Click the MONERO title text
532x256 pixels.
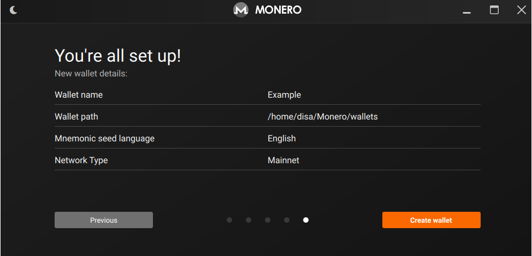point(278,10)
